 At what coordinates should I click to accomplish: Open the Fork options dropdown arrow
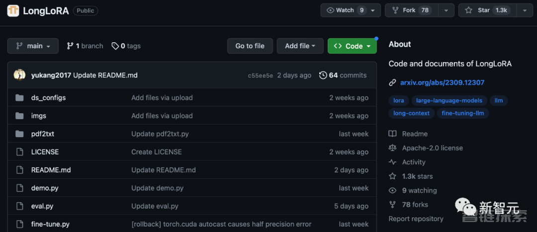[446, 10]
